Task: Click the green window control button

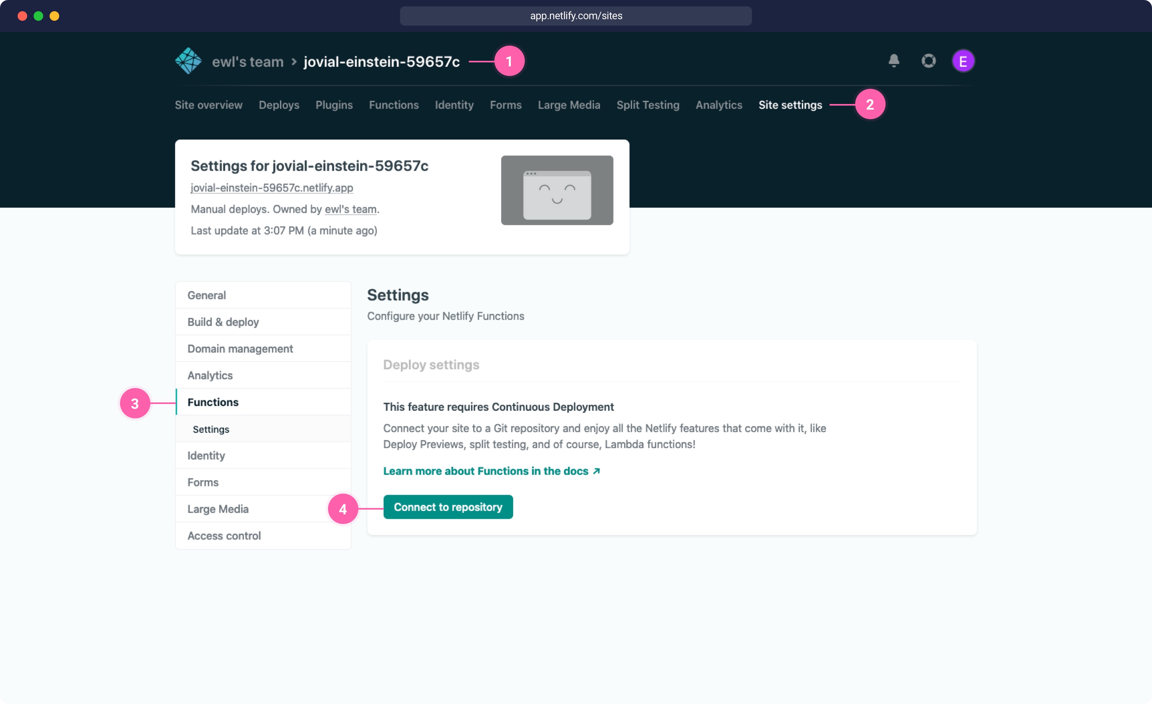Action: 38,16
